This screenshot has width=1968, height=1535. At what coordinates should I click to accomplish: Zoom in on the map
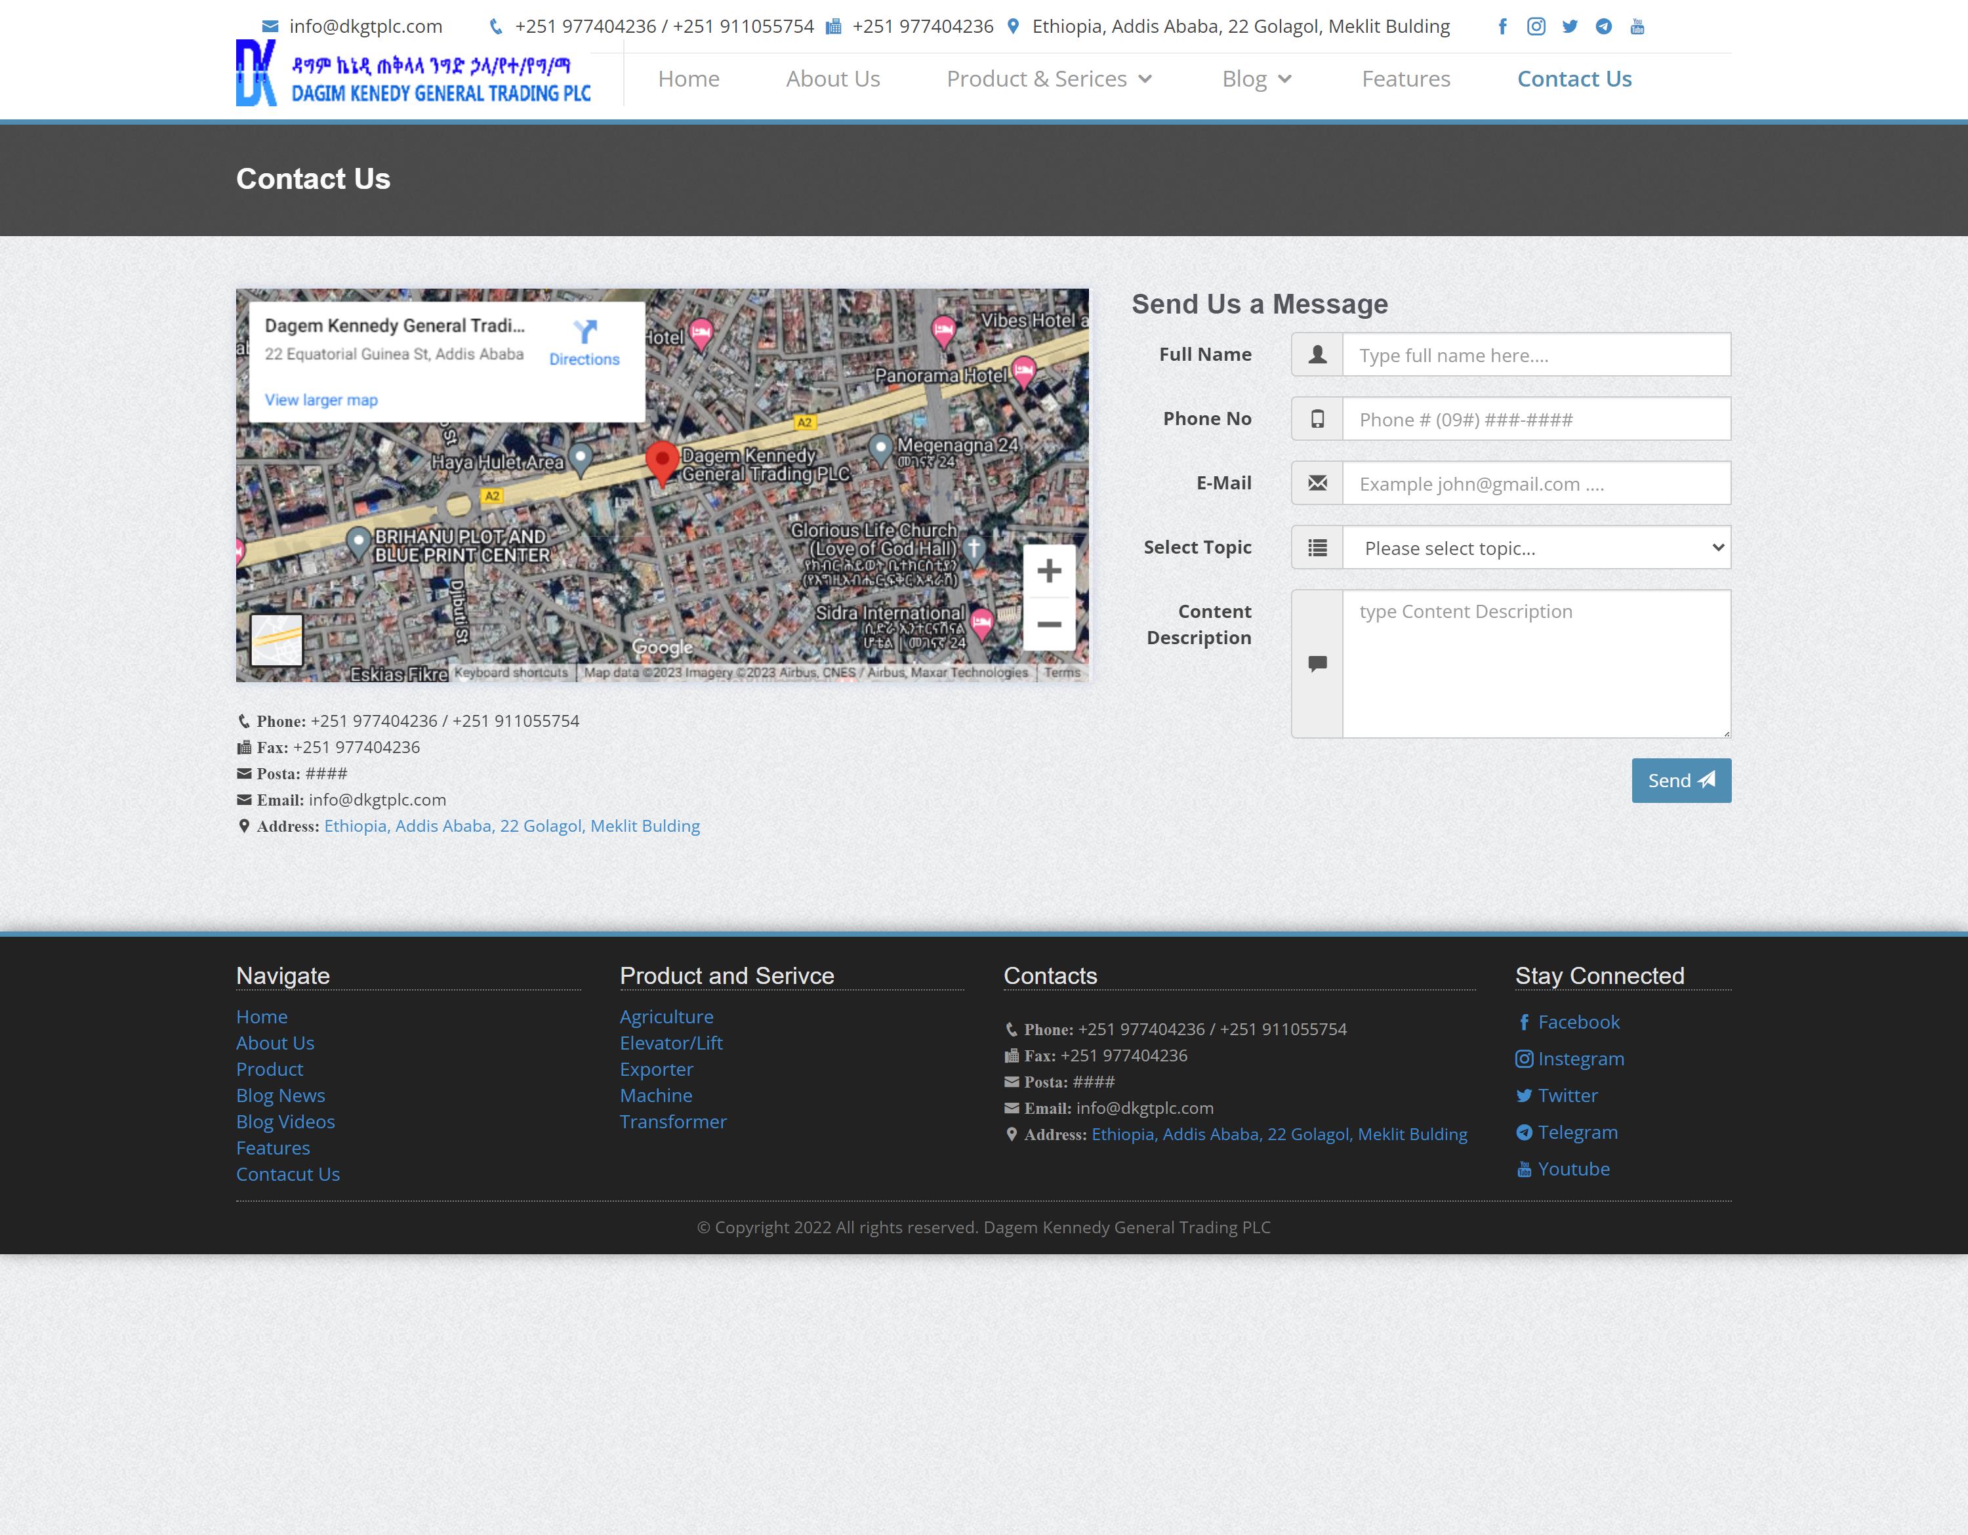(1049, 570)
